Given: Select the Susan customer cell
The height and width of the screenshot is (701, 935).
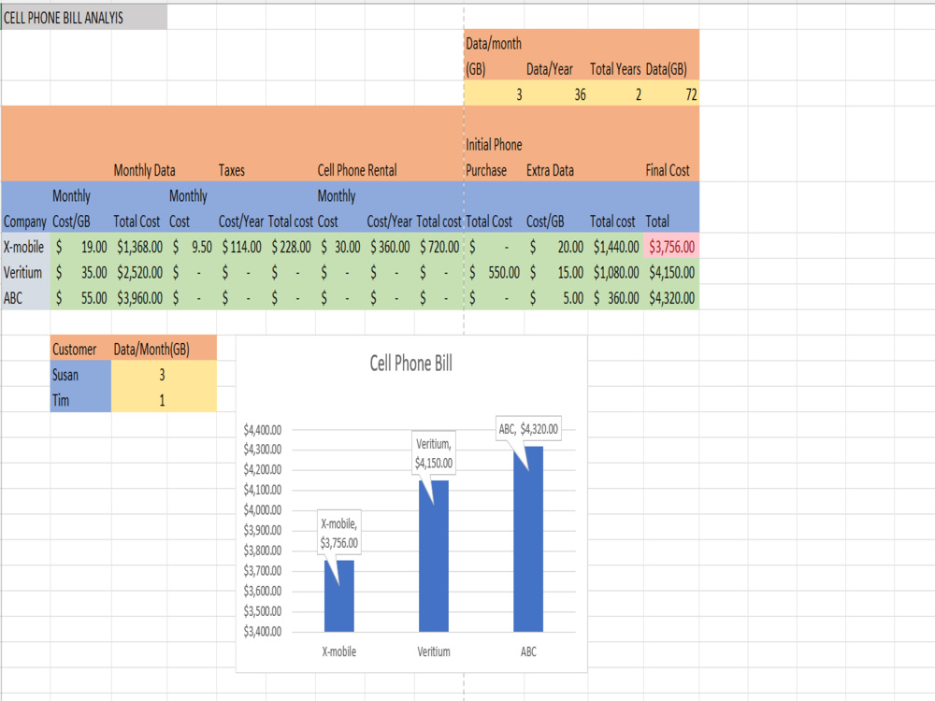Looking at the screenshot, I should 81,375.
